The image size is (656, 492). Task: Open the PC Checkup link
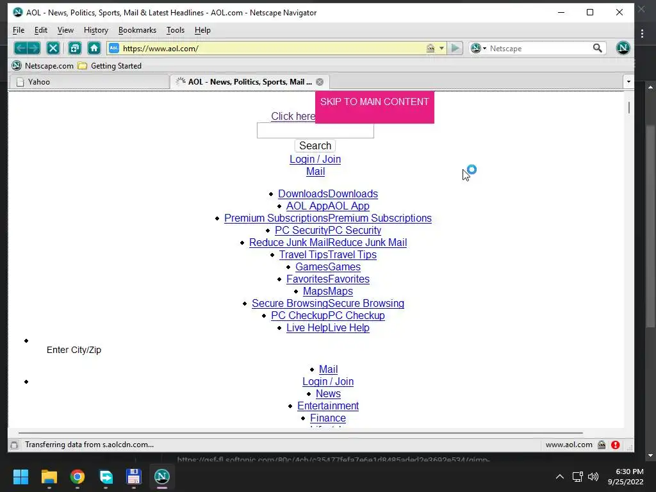pyautogui.click(x=328, y=315)
